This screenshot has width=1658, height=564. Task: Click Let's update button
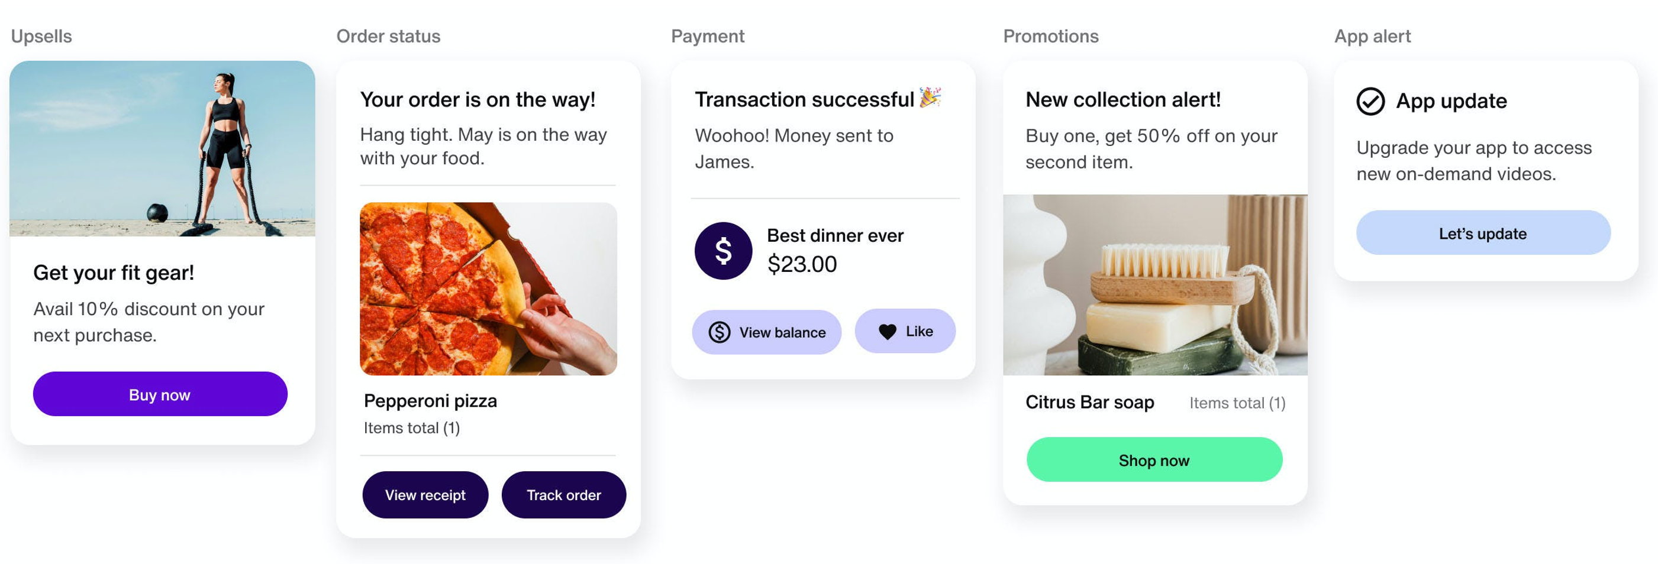(1482, 233)
